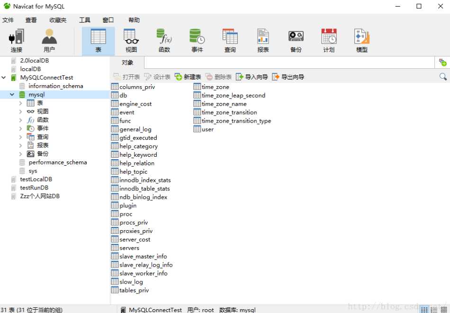This screenshot has height=313, width=450.
Task: Click the 新建表 (New Table) button
Action: pyautogui.click(x=188, y=77)
